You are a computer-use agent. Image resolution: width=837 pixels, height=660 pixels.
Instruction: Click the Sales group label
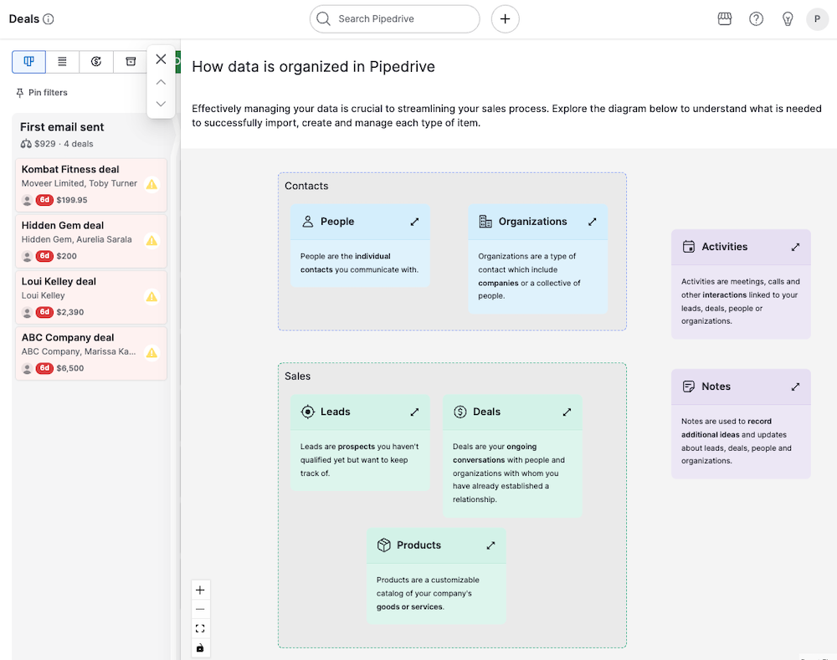tap(297, 376)
